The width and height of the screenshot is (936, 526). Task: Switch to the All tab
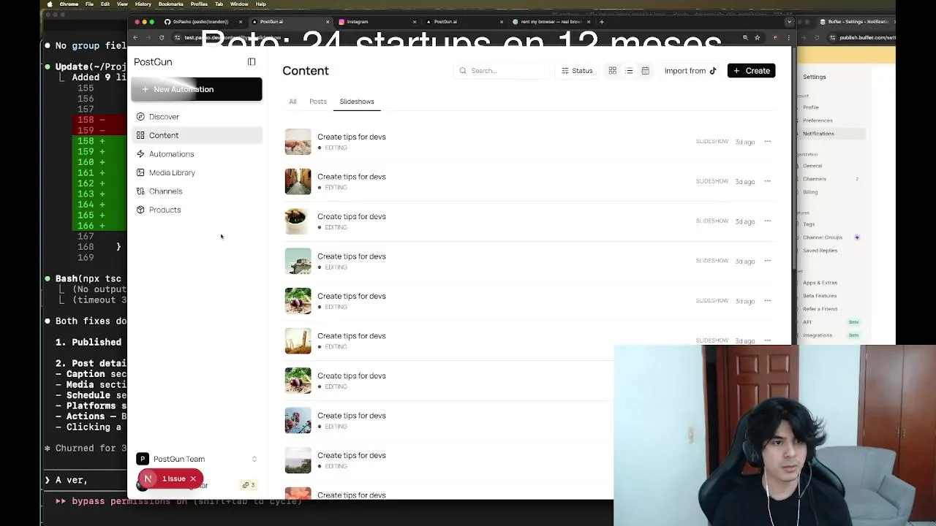pos(292,102)
